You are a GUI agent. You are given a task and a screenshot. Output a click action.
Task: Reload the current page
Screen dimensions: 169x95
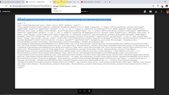(x=6, y=6)
